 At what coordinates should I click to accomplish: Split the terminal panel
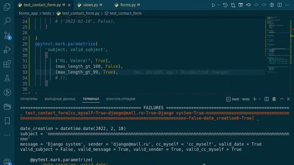(266, 99)
